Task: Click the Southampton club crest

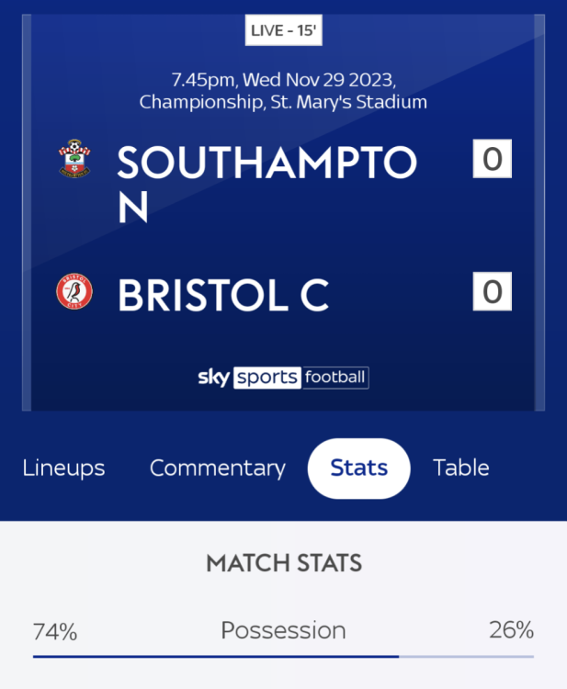Action: pyautogui.click(x=74, y=158)
